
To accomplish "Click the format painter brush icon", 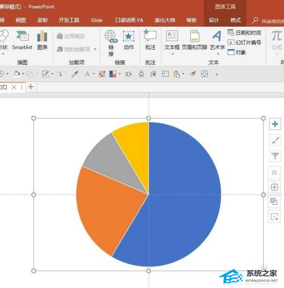I will point(193,74).
